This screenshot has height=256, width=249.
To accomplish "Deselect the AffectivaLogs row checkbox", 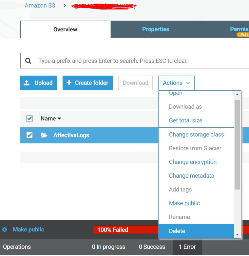I will point(29,135).
